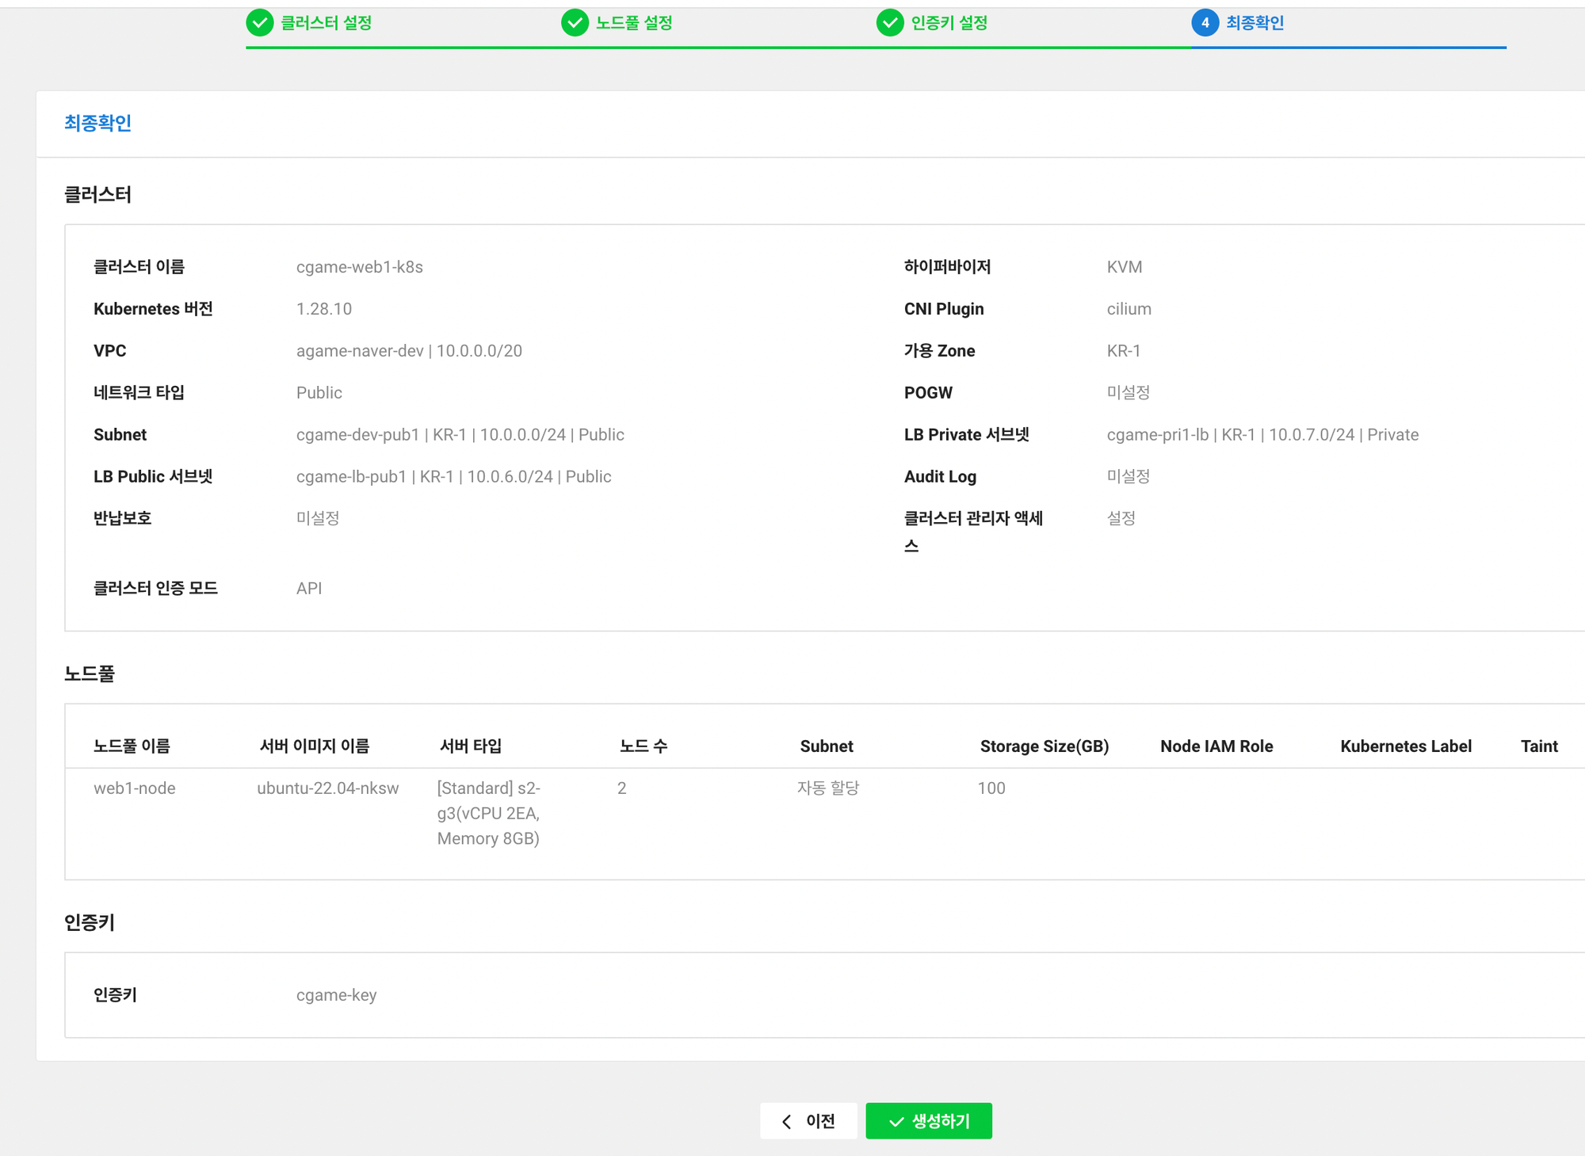Click the blue step 4 circle icon
The image size is (1585, 1156).
[1205, 23]
